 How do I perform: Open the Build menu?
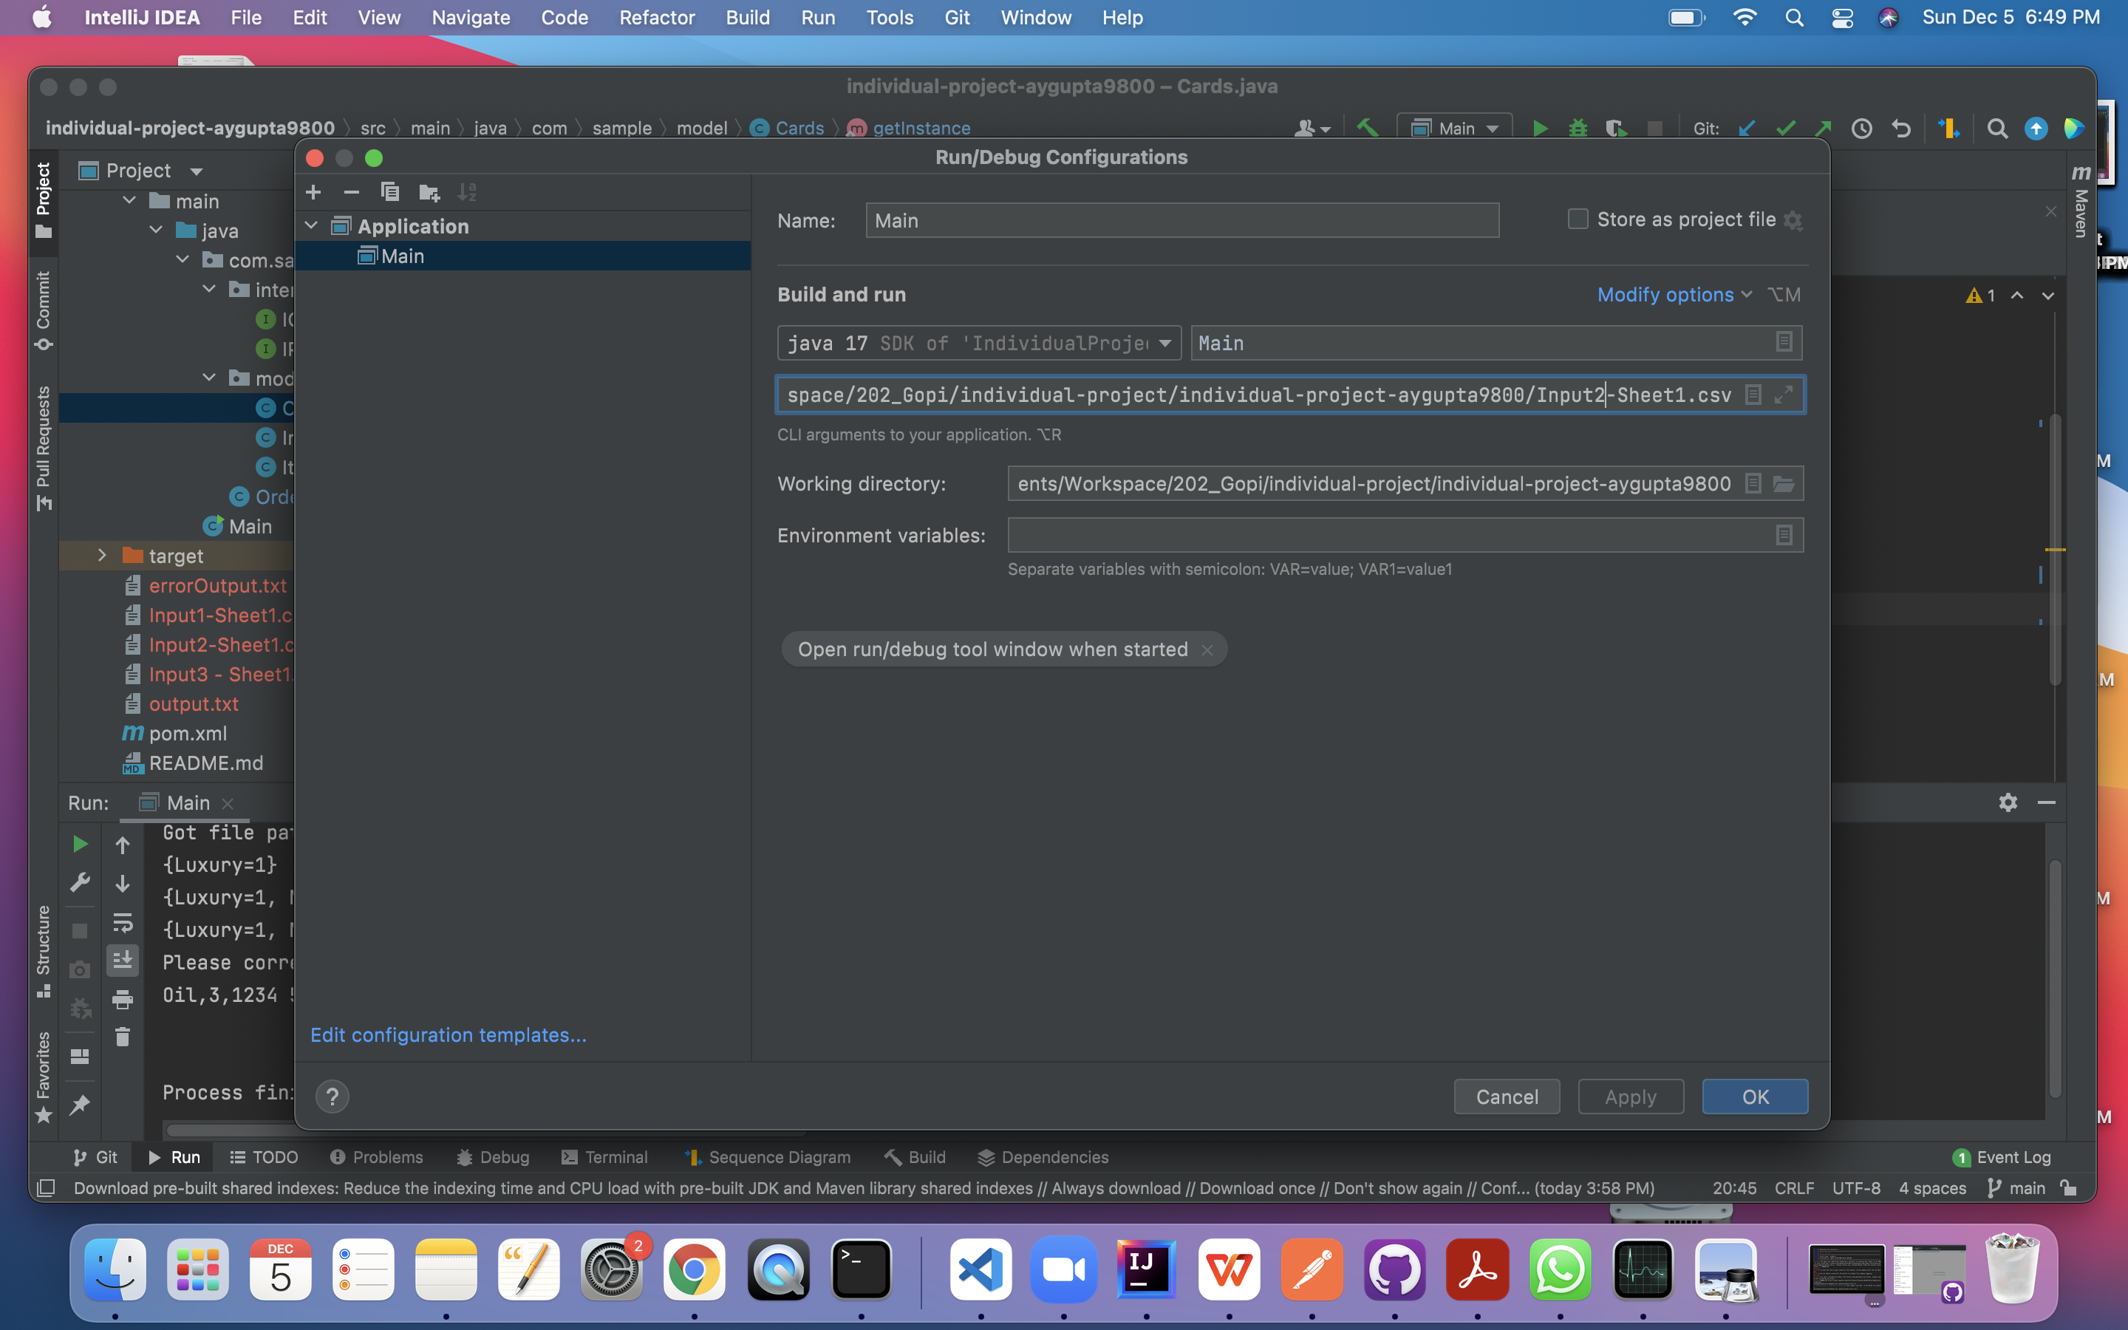[x=748, y=18]
